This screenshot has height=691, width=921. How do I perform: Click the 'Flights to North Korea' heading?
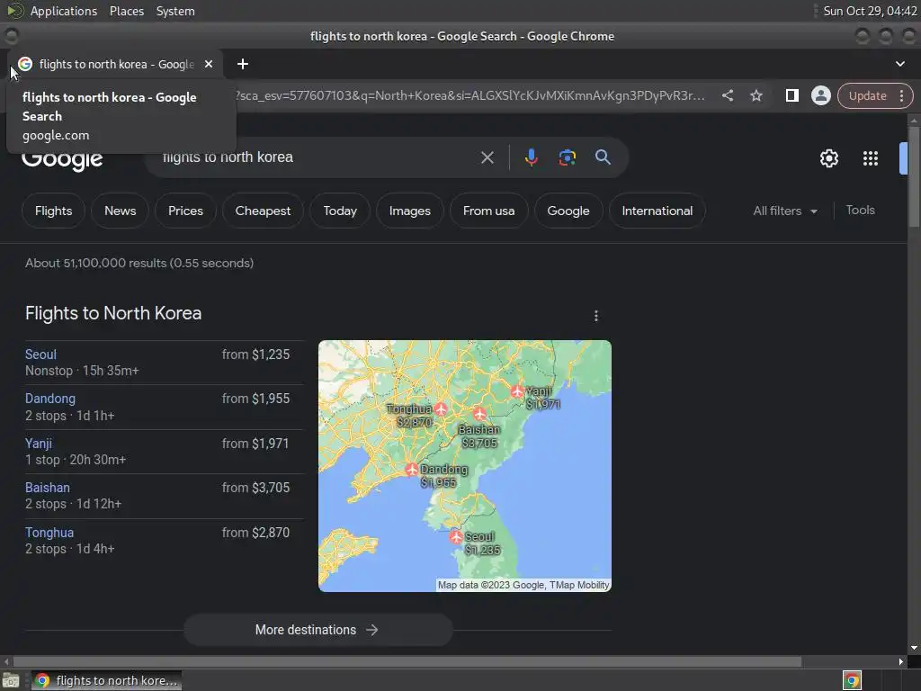tap(113, 313)
